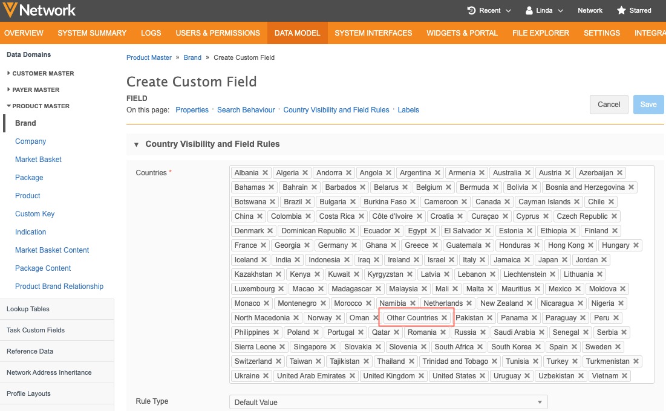Click the Save button
The width and height of the screenshot is (666, 411).
click(648, 105)
